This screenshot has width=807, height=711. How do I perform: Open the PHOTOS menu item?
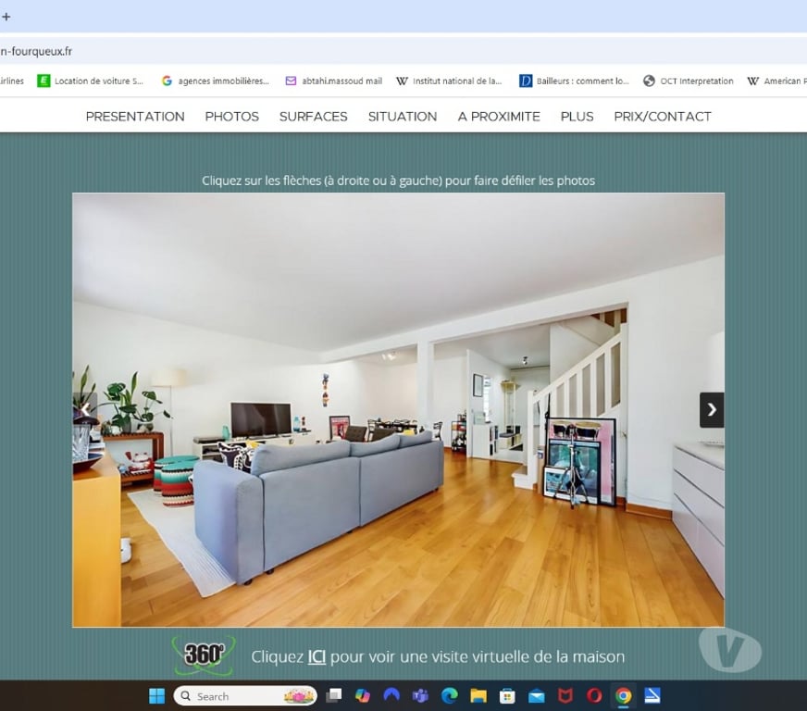click(231, 117)
